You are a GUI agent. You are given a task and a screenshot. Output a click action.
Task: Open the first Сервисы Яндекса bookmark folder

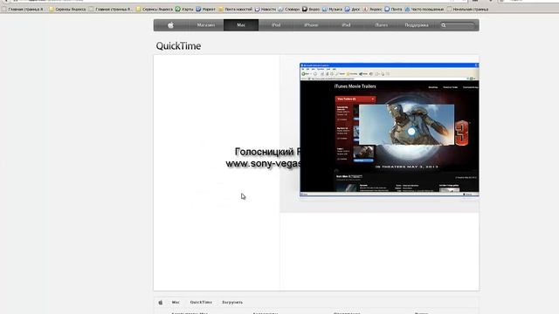(67, 9)
